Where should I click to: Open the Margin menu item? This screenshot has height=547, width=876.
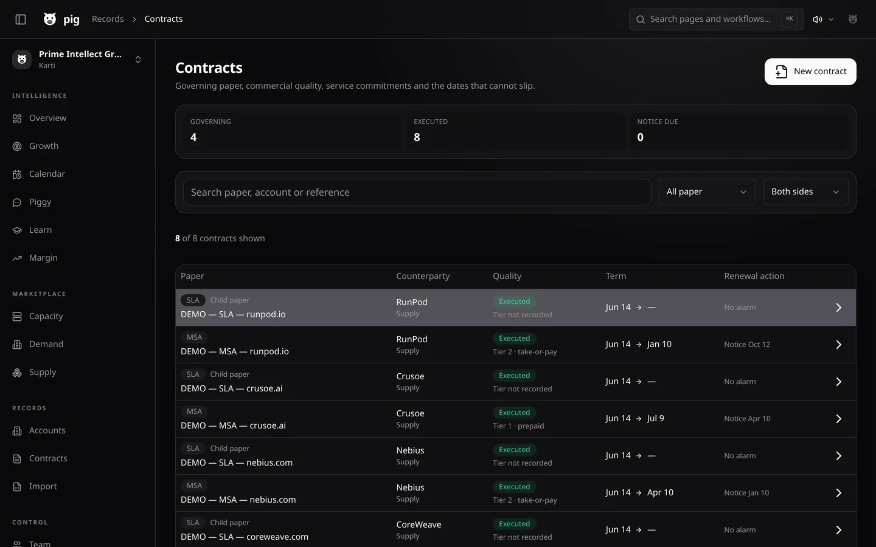(x=77, y=258)
